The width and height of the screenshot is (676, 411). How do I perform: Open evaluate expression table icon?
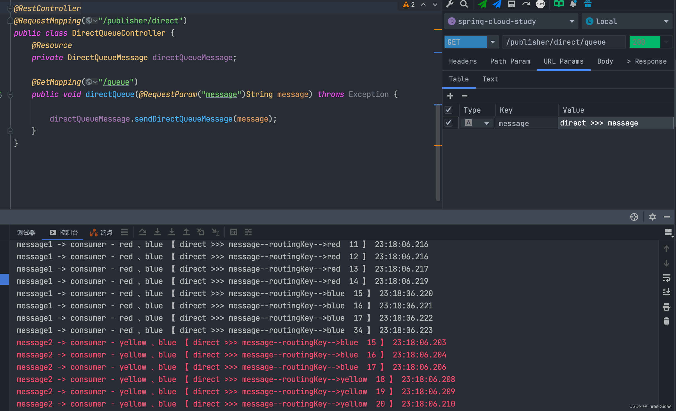233,232
